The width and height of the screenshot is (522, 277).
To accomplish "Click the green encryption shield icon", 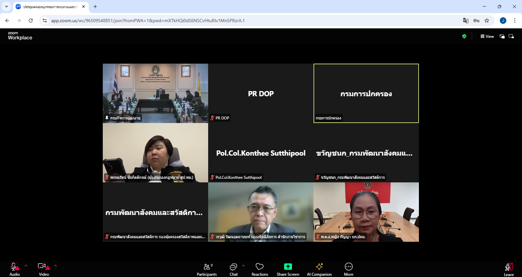I will tap(464, 37).
